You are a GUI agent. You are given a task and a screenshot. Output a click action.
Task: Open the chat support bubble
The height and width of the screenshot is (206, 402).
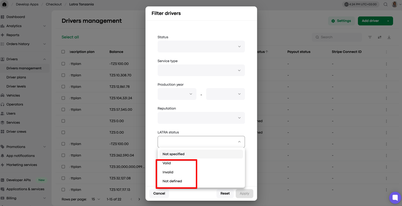pyautogui.click(x=395, y=198)
